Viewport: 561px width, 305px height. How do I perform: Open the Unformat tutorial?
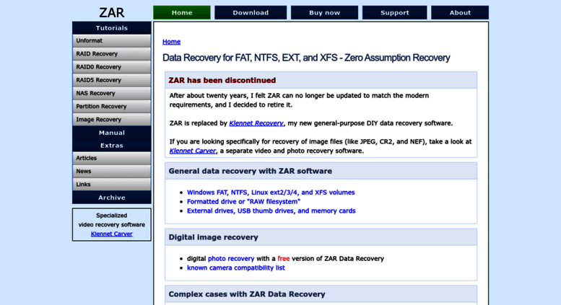click(x=112, y=40)
